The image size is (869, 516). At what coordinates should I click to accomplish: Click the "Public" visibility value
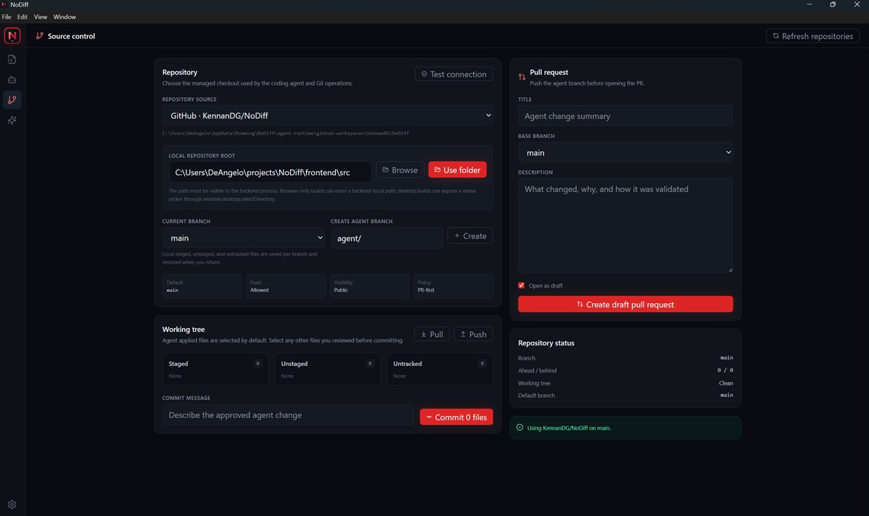pyautogui.click(x=341, y=290)
